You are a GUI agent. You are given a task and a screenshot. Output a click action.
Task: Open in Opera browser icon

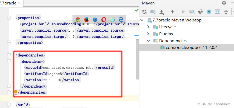click(104, 20)
